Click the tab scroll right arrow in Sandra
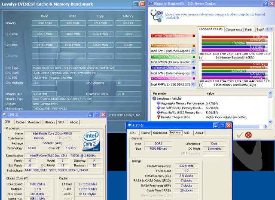This screenshot has height=200, width=275. pyautogui.click(x=271, y=29)
